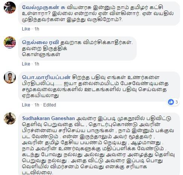The image size is (183, 175).
Task: Select வேல்முருகன் சு's comment text bubble
Action: pyautogui.click(x=99, y=14)
